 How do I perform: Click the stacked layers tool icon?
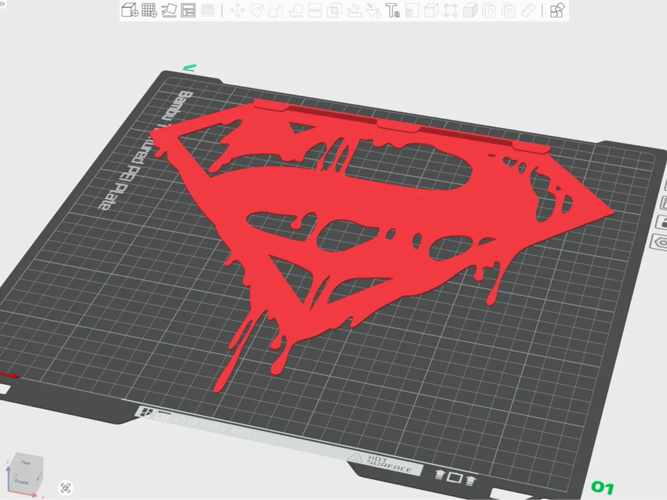point(470,10)
